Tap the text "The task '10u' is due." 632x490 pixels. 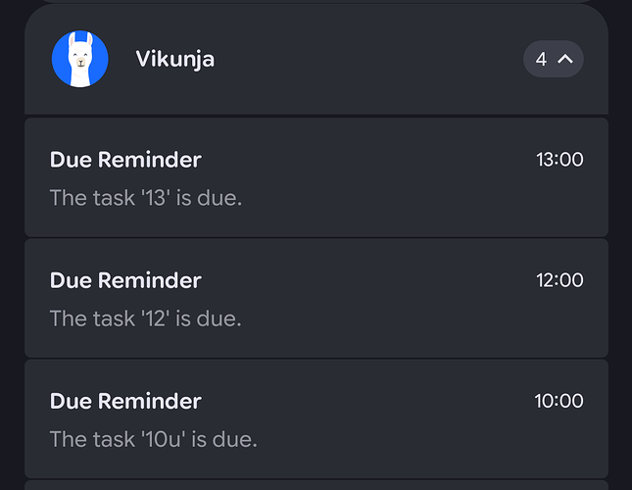pos(153,439)
